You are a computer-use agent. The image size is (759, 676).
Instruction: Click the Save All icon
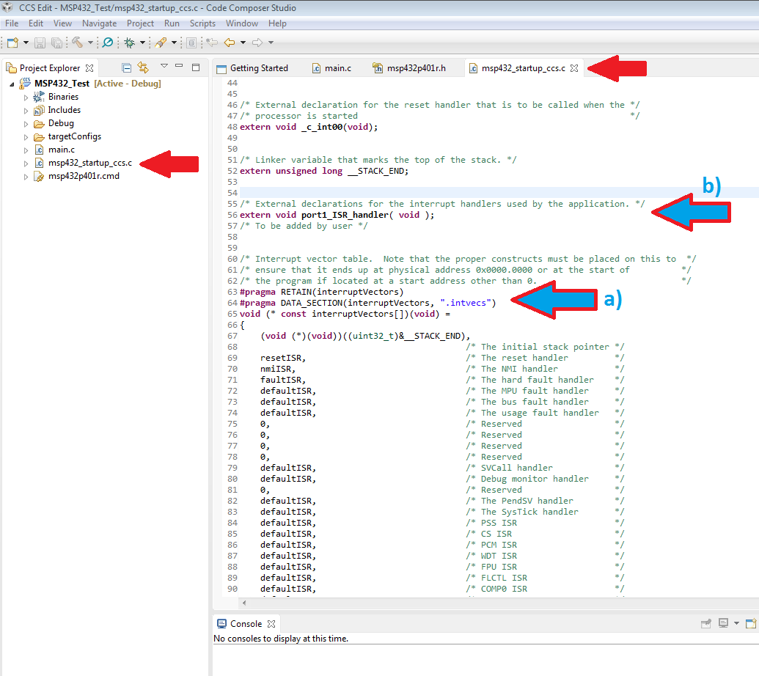click(56, 43)
